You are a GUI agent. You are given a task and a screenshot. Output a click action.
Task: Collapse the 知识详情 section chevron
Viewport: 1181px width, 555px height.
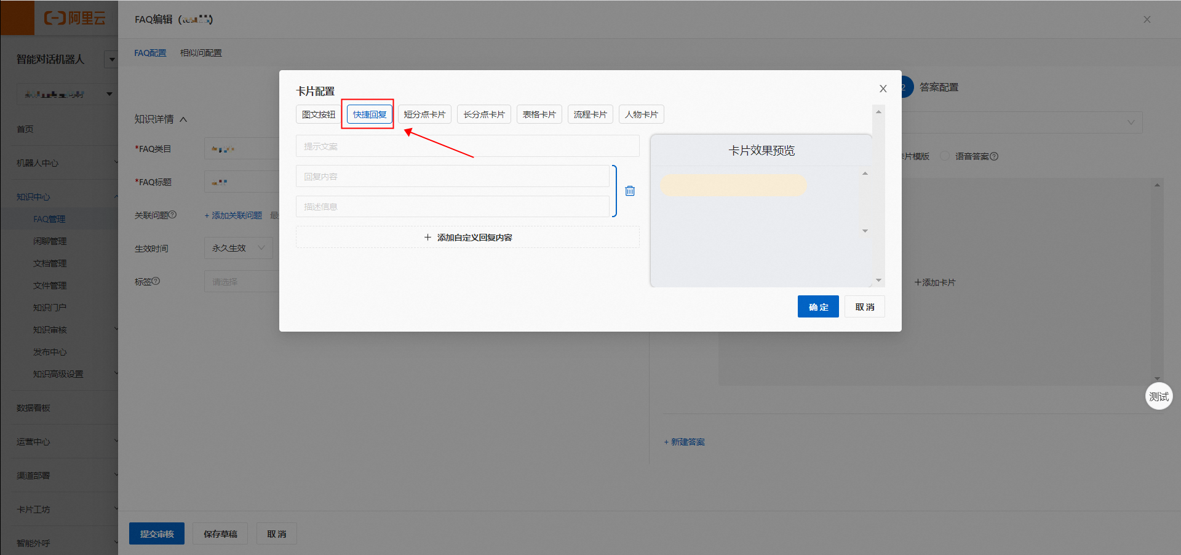coord(183,119)
